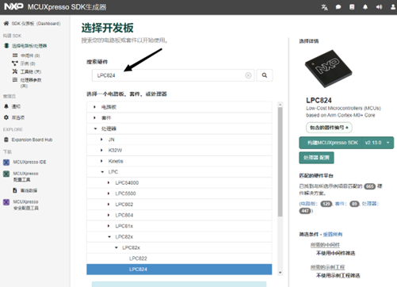Expand the LPC804 tree node
The image size is (397, 287).
[109, 215]
